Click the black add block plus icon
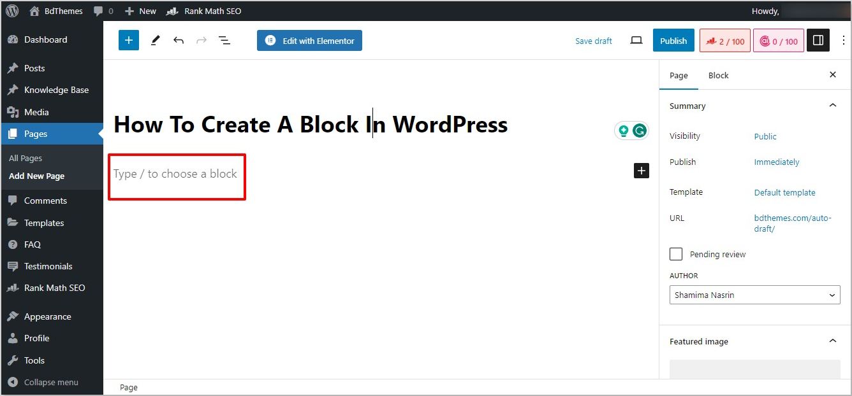Image resolution: width=852 pixels, height=396 pixels. tap(642, 171)
